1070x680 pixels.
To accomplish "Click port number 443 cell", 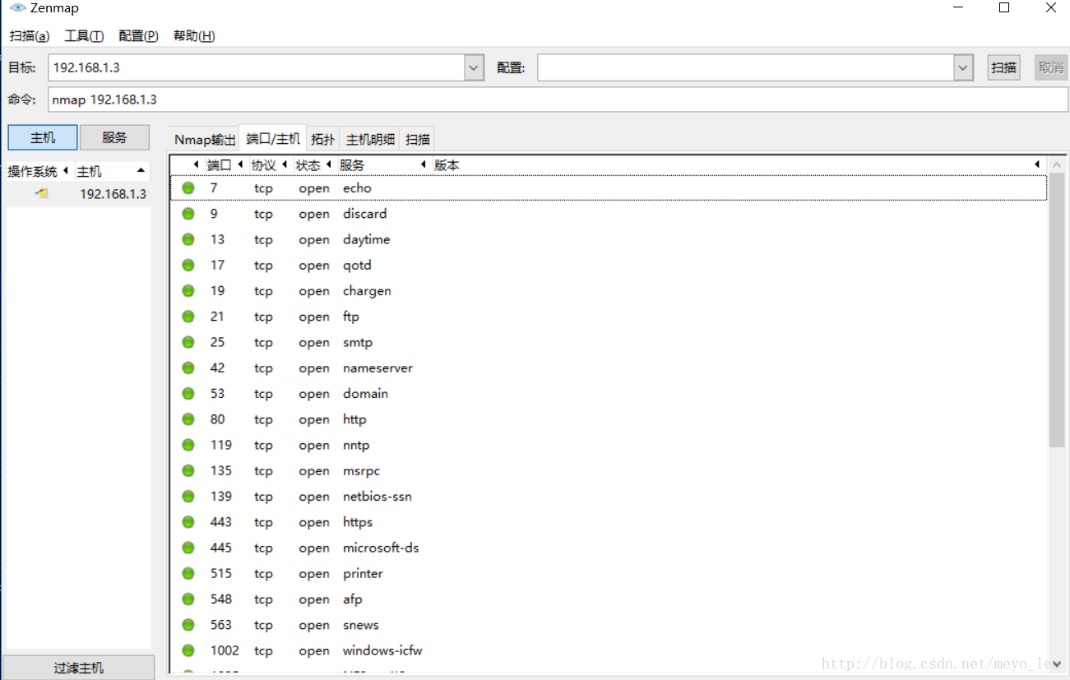I will pyautogui.click(x=220, y=522).
